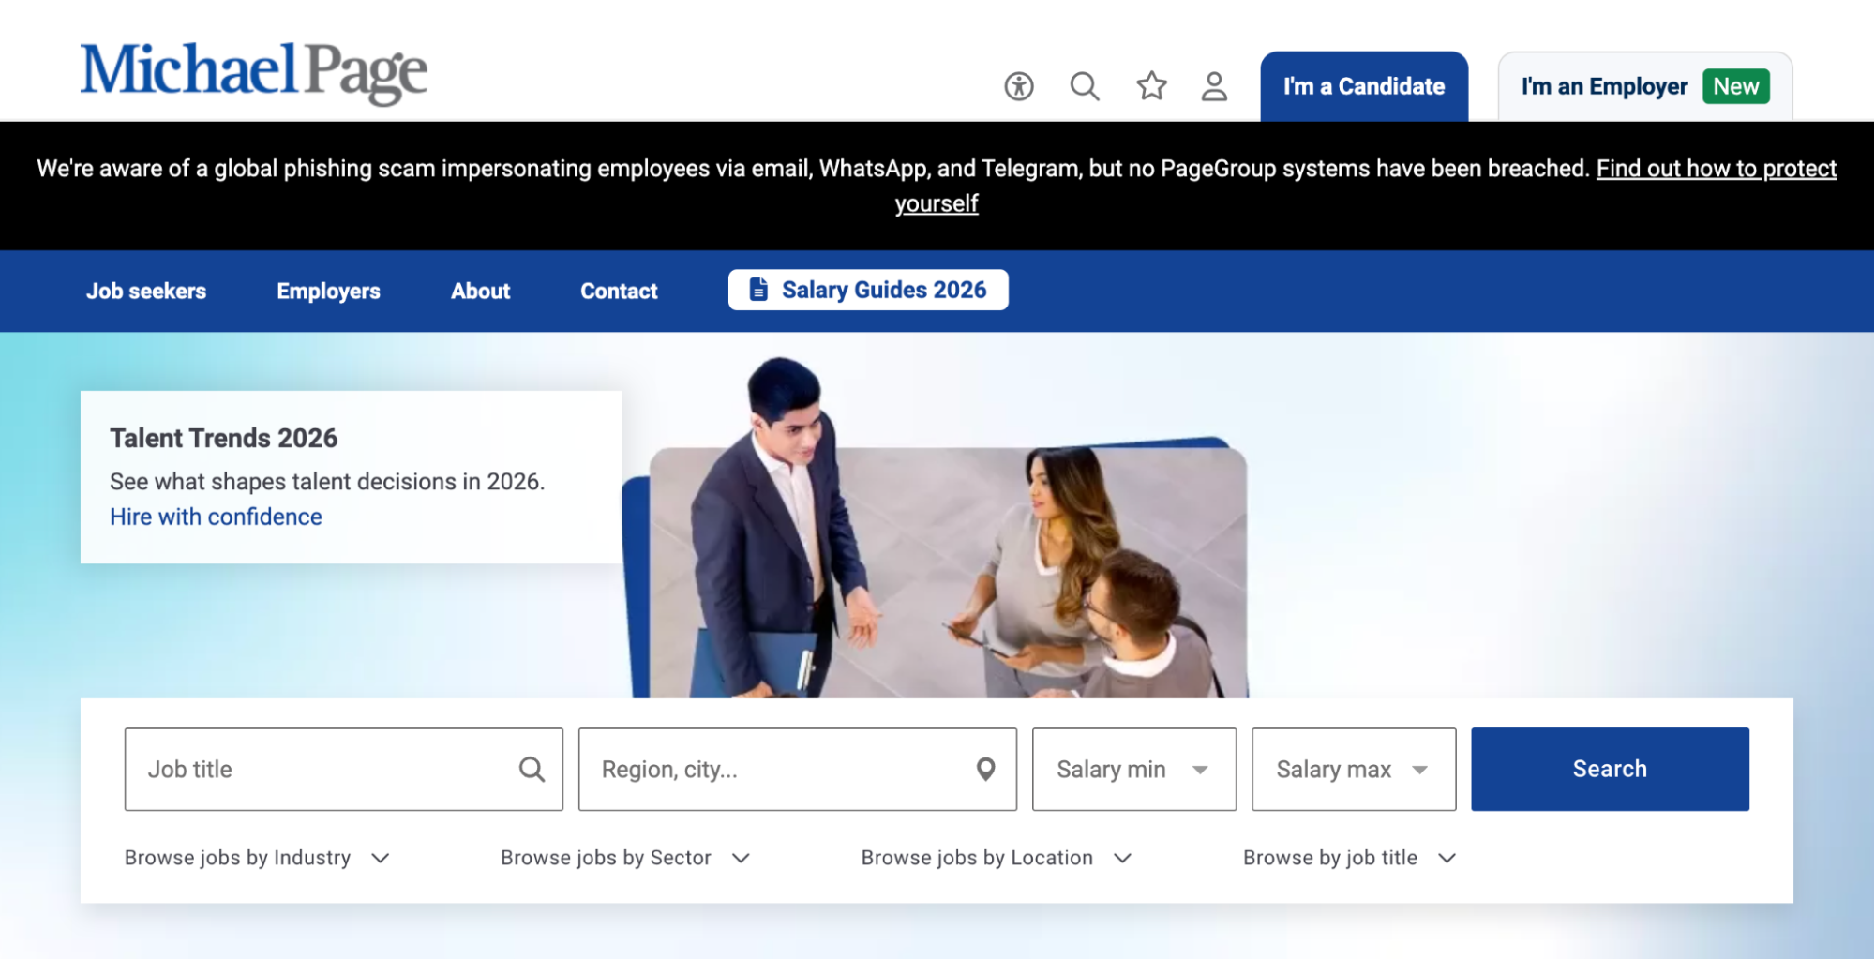The height and width of the screenshot is (959, 1874).
Task: Open the Contact menu
Action: point(619,292)
